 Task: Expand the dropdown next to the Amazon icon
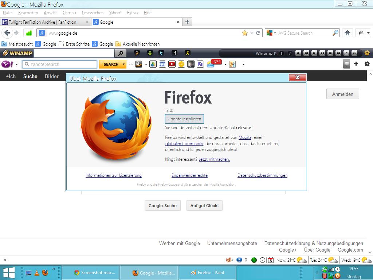[x=146, y=64]
